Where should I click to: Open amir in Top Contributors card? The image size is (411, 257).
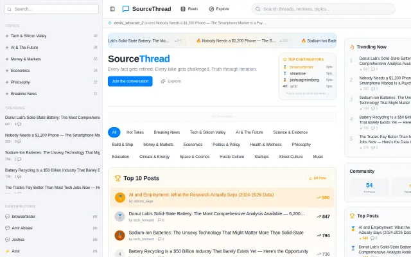(x=308, y=86)
